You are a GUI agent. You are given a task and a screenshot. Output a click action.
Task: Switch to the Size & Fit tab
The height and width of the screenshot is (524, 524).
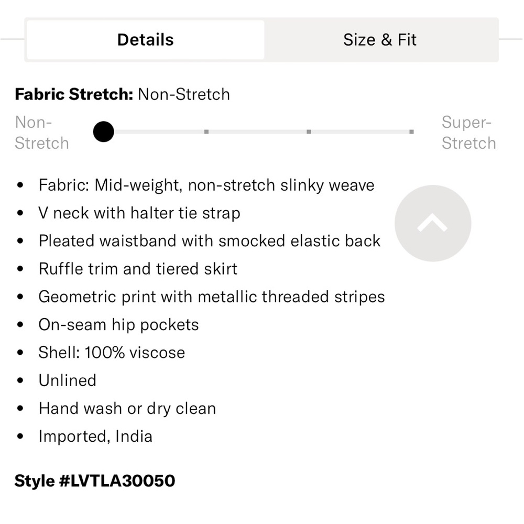click(x=380, y=40)
